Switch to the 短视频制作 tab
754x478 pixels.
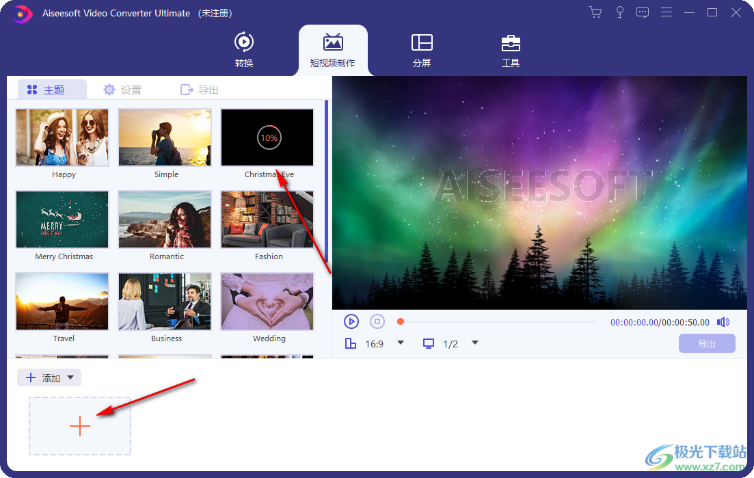point(333,51)
